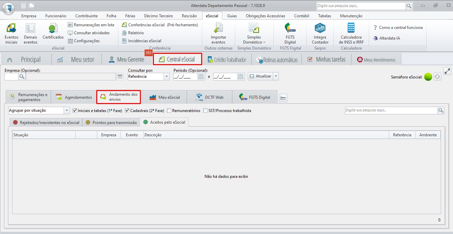Open the Obrigações Acessórias menu

(x=265, y=16)
